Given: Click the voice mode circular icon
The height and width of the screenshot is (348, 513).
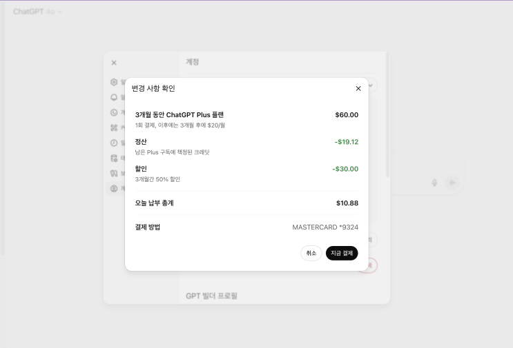Looking at the screenshot, I should [x=452, y=183].
